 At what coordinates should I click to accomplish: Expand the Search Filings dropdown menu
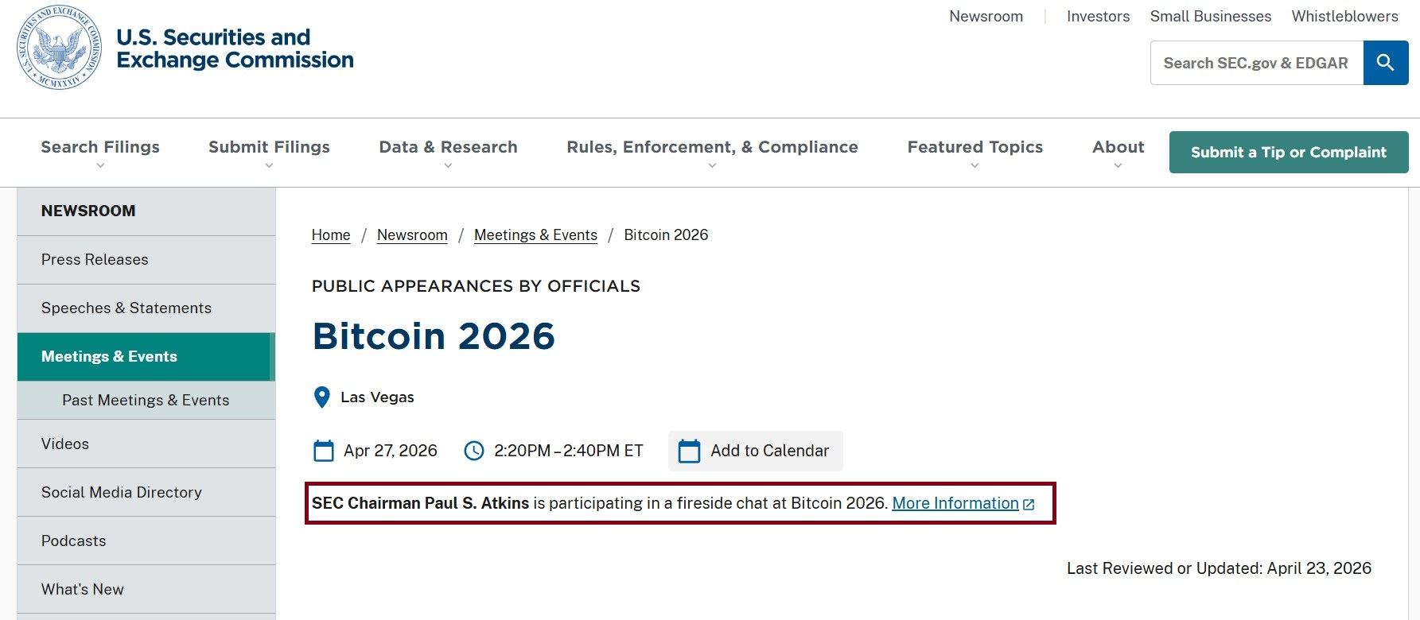click(100, 153)
